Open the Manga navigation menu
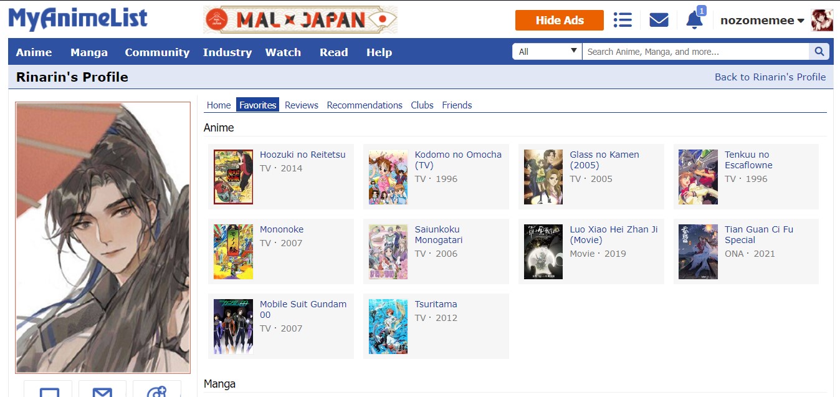 [89, 52]
